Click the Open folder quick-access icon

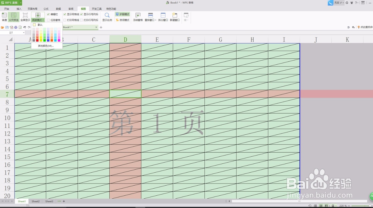coord(3,27)
